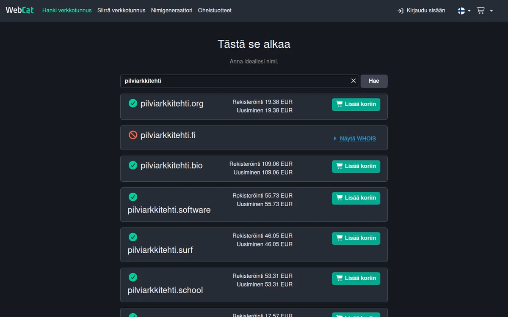
Task: Click Uusiminen 53.31 EUR price text
Action: click(265, 284)
